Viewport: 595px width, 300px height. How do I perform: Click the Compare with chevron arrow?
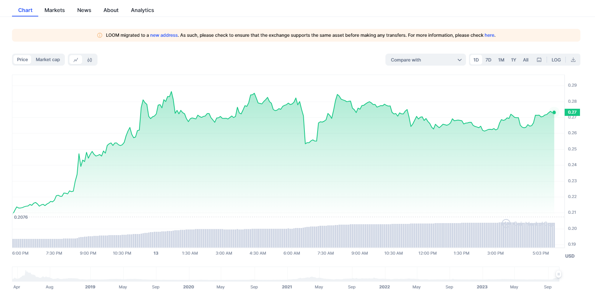(460, 60)
